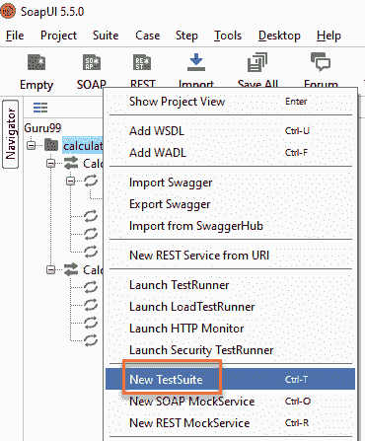Screen dimensions: 365x441
Task: Click the REST project toolbar icon
Action: pyautogui.click(x=142, y=62)
